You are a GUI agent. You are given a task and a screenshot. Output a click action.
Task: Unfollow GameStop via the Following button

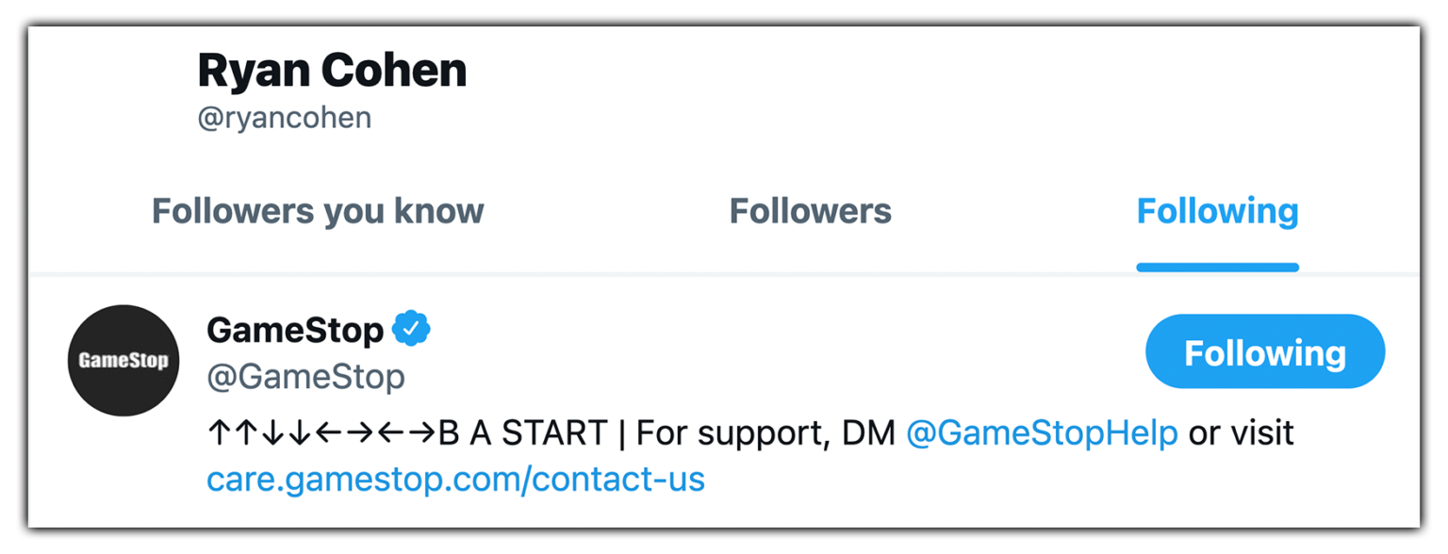click(1264, 351)
